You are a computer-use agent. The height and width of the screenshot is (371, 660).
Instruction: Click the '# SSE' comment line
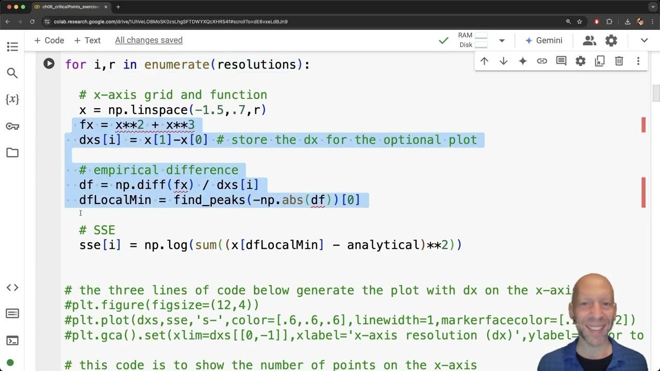[x=97, y=230]
